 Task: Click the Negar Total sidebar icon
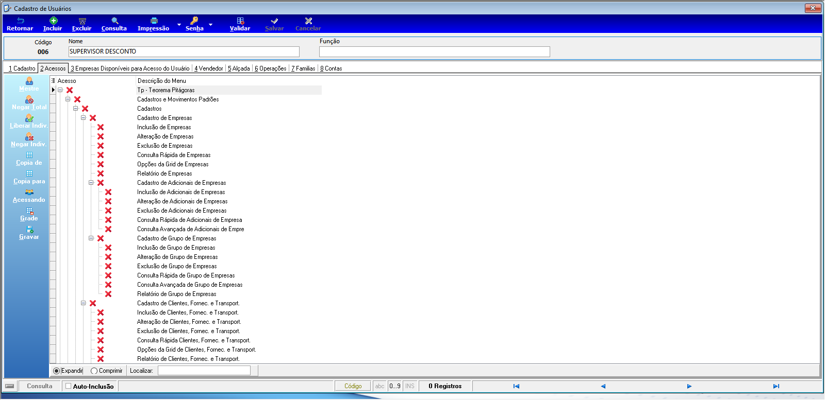tap(29, 99)
